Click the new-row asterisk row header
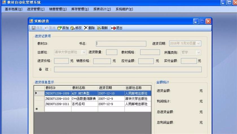This screenshot has height=134, width=237. [39, 109]
